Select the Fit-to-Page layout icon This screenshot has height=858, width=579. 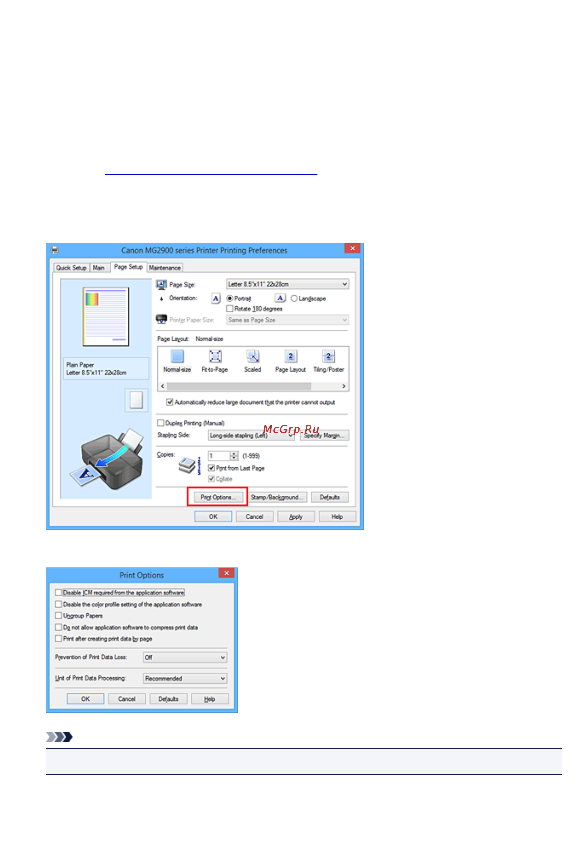[x=215, y=356]
